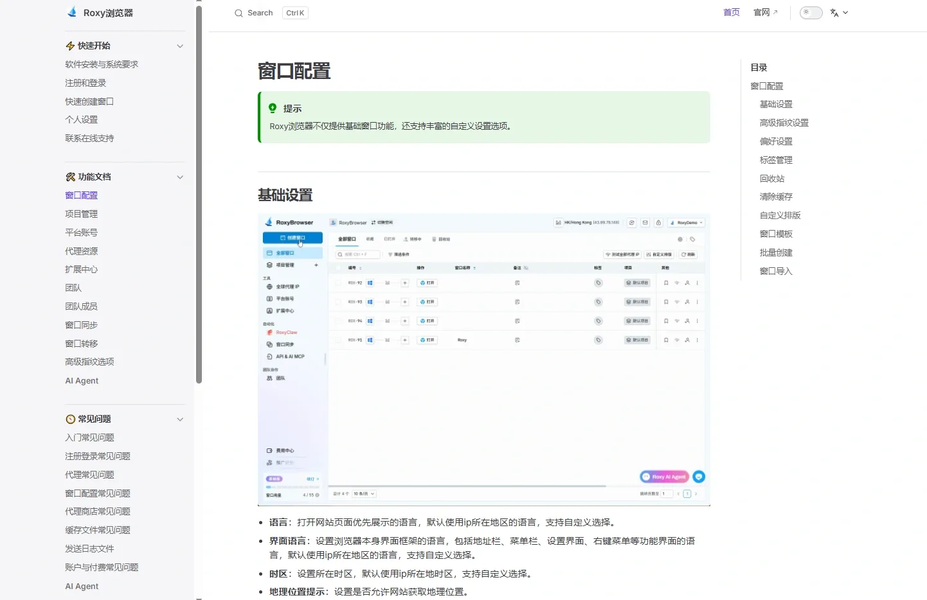Open 账户与付费常见问题 page
The image size is (927, 600).
coord(102,568)
